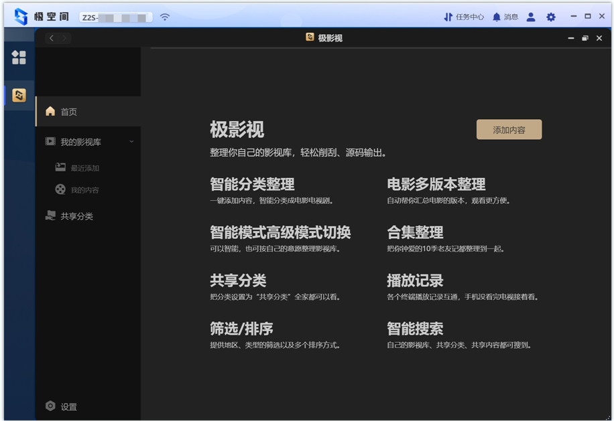
Task: Close the 极影视 inner window
Action: [599, 38]
